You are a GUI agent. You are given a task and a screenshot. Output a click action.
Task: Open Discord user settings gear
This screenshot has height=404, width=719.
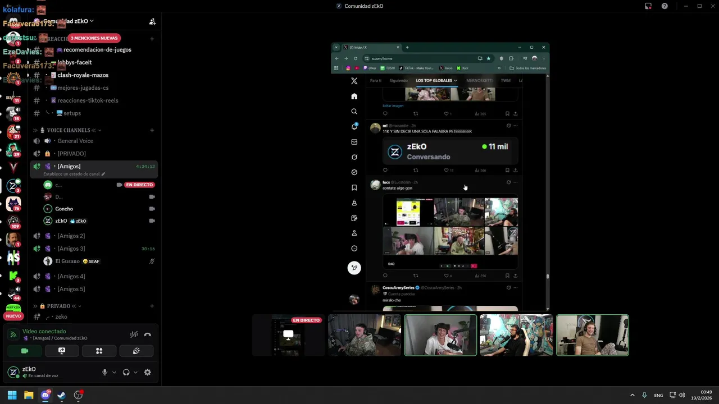(x=147, y=372)
